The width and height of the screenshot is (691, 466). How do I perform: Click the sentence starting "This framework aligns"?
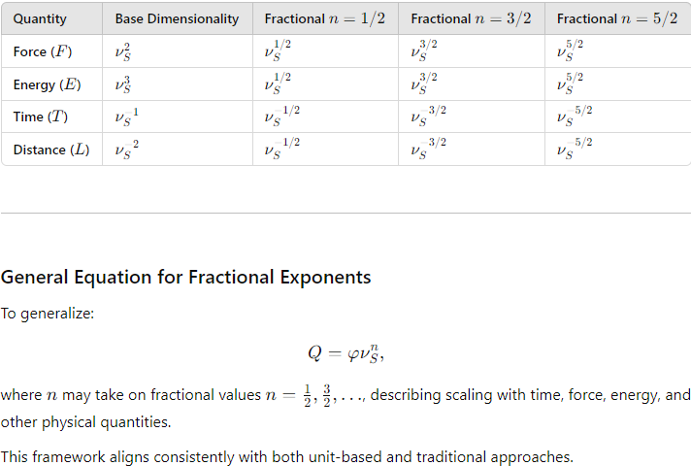(x=287, y=456)
